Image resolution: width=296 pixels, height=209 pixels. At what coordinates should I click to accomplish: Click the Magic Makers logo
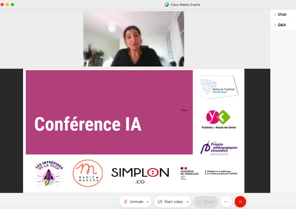88,173
